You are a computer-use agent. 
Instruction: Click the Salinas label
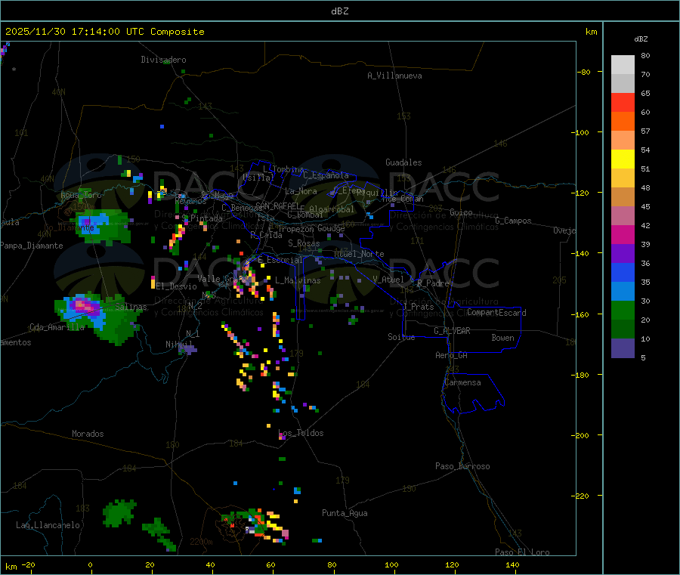click(x=131, y=307)
